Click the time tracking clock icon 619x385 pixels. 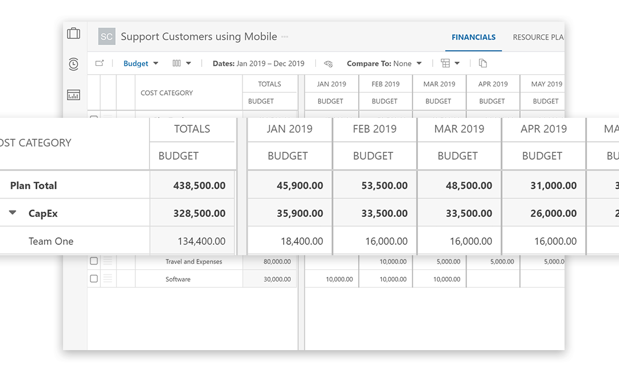[x=73, y=64]
